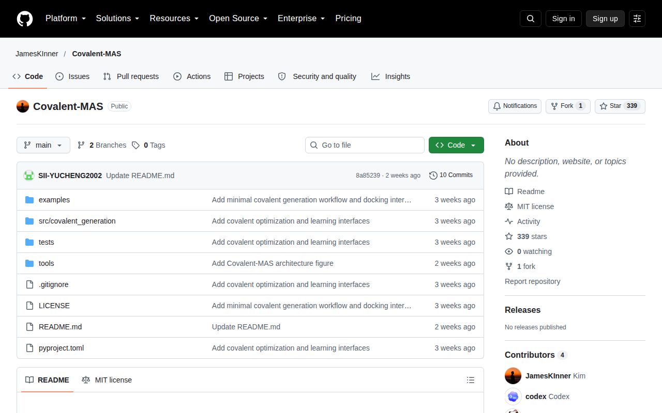Expand the Open Source navigation menu
The width and height of the screenshot is (662, 413).
(238, 19)
